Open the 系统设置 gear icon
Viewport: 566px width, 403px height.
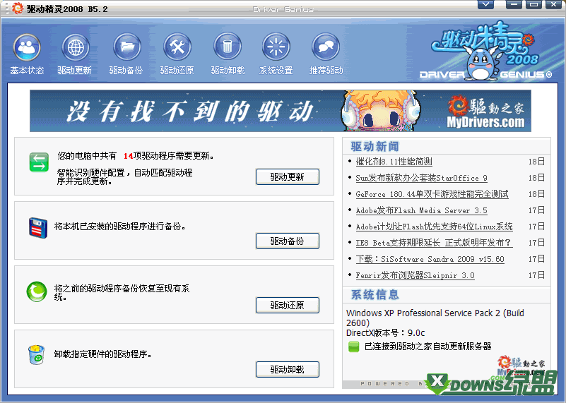coord(276,47)
